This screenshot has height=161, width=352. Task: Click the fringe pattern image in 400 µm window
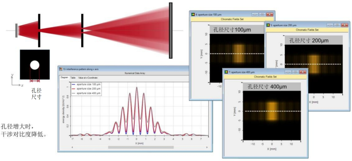coord(272,115)
